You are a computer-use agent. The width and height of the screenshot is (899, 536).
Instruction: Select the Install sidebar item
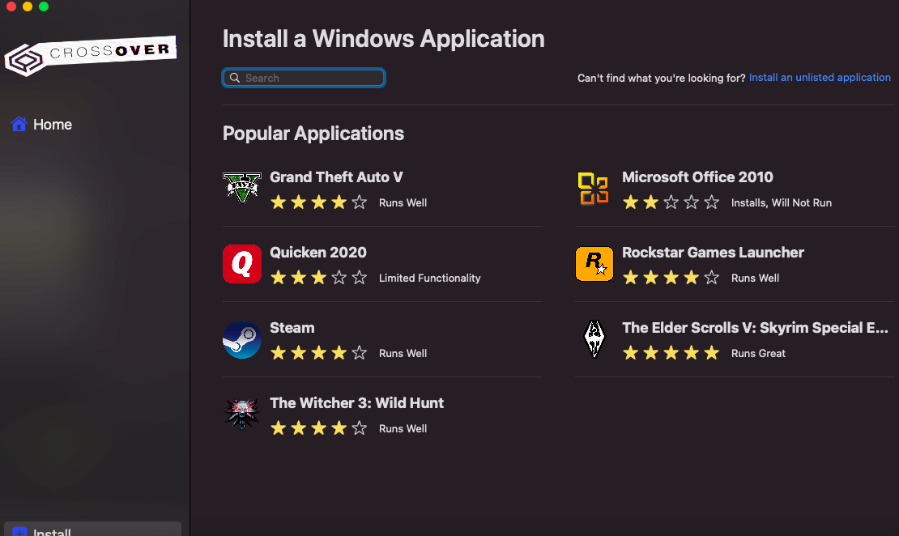pyautogui.click(x=93, y=530)
